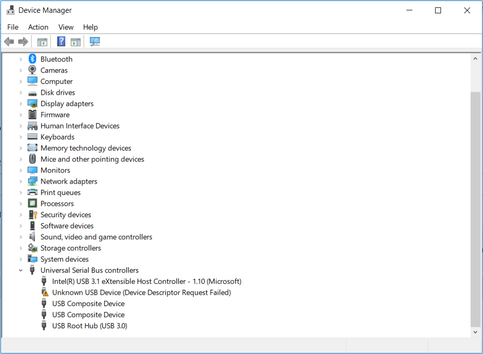Click the Memory technology devices icon

[x=32, y=148]
